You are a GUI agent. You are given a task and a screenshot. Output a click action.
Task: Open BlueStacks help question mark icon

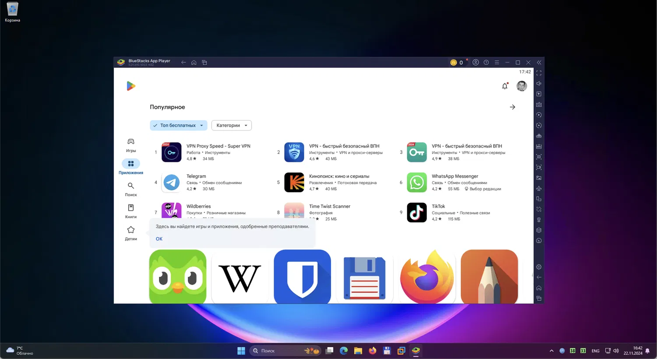click(486, 63)
